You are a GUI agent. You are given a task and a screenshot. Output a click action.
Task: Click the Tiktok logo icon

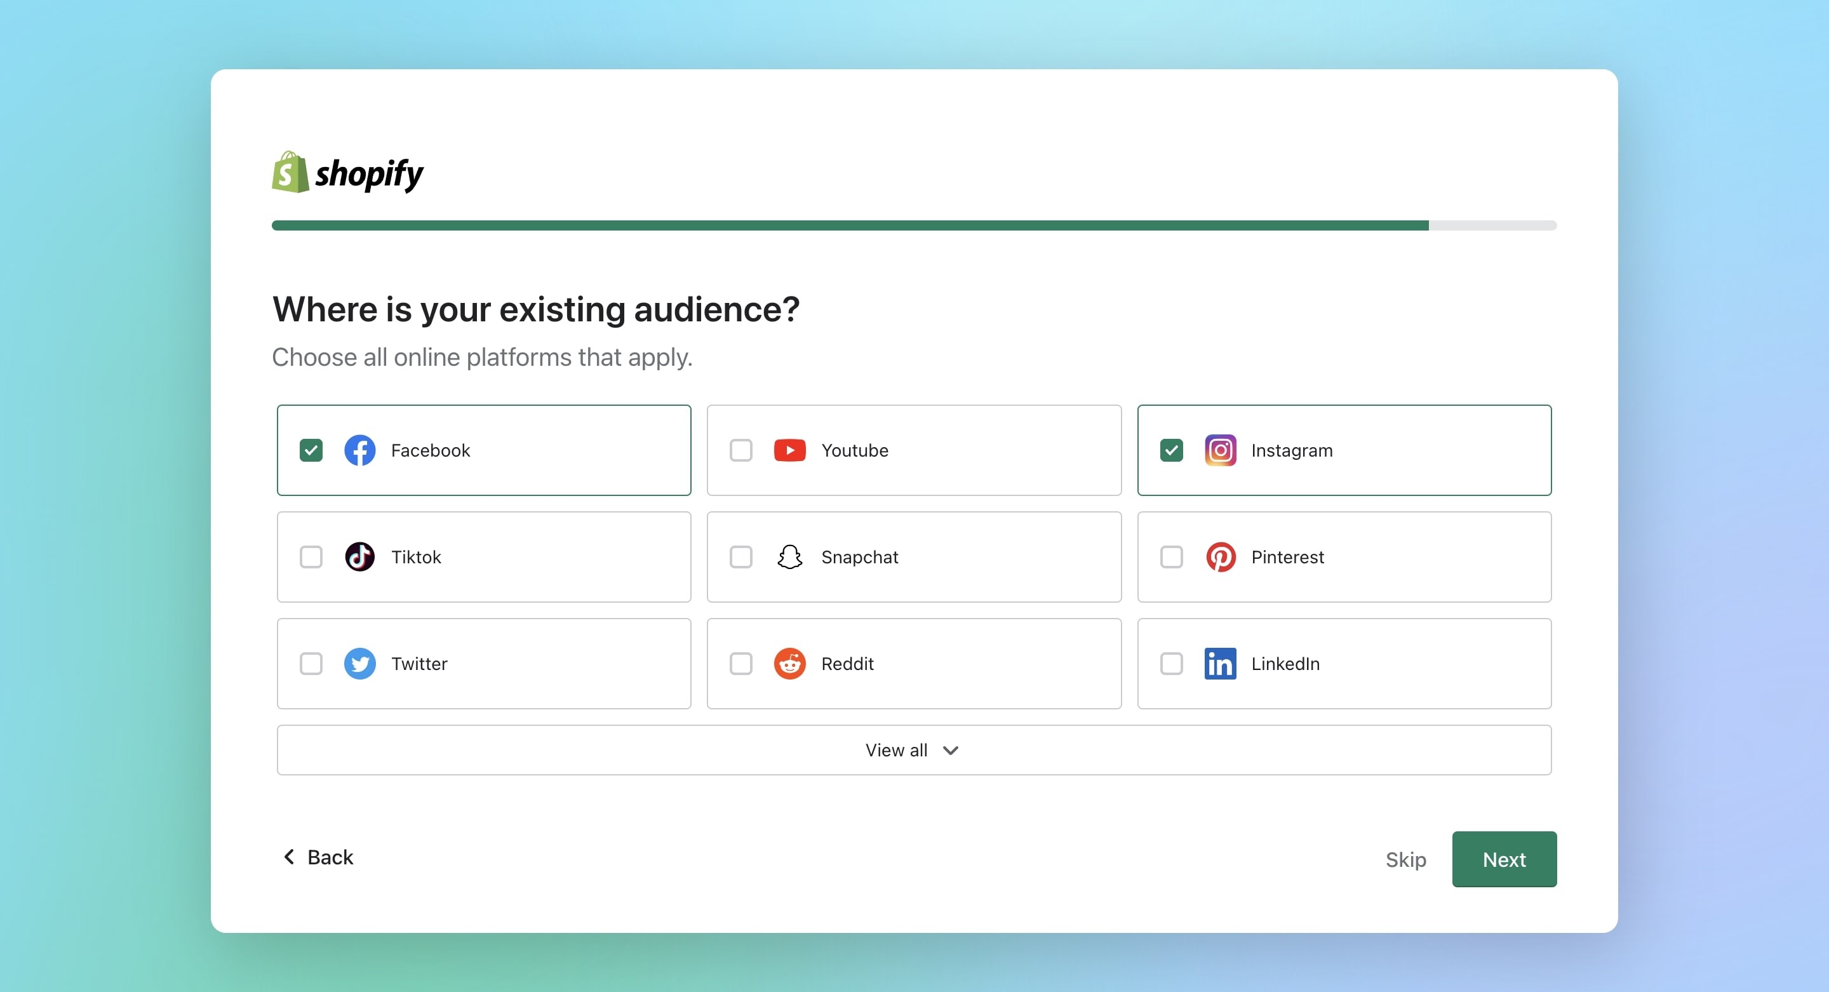tap(360, 557)
